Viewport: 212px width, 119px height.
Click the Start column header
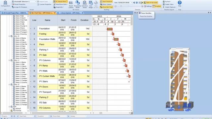[x=63, y=20]
